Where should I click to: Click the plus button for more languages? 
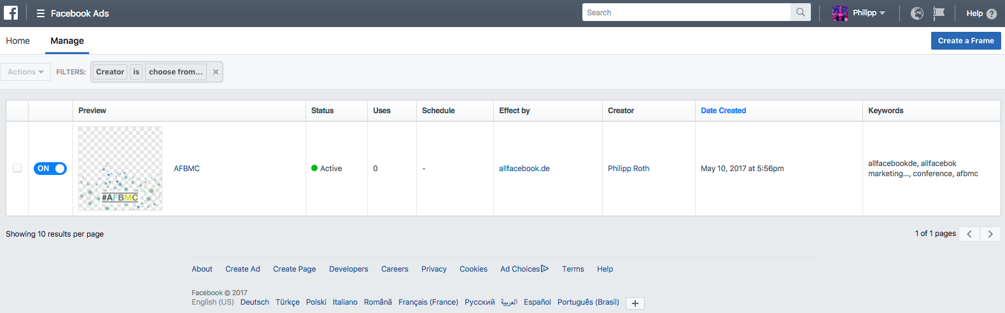tap(635, 303)
